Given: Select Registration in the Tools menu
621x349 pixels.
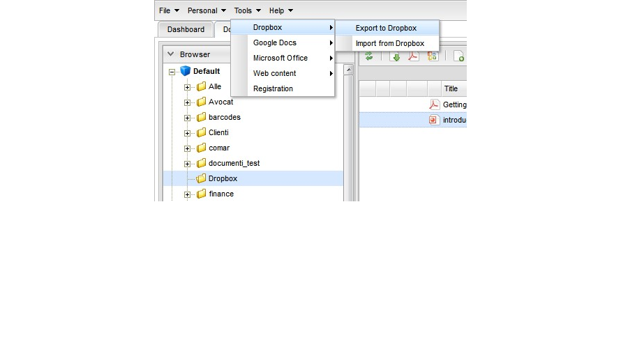Looking at the screenshot, I should [x=283, y=89].
